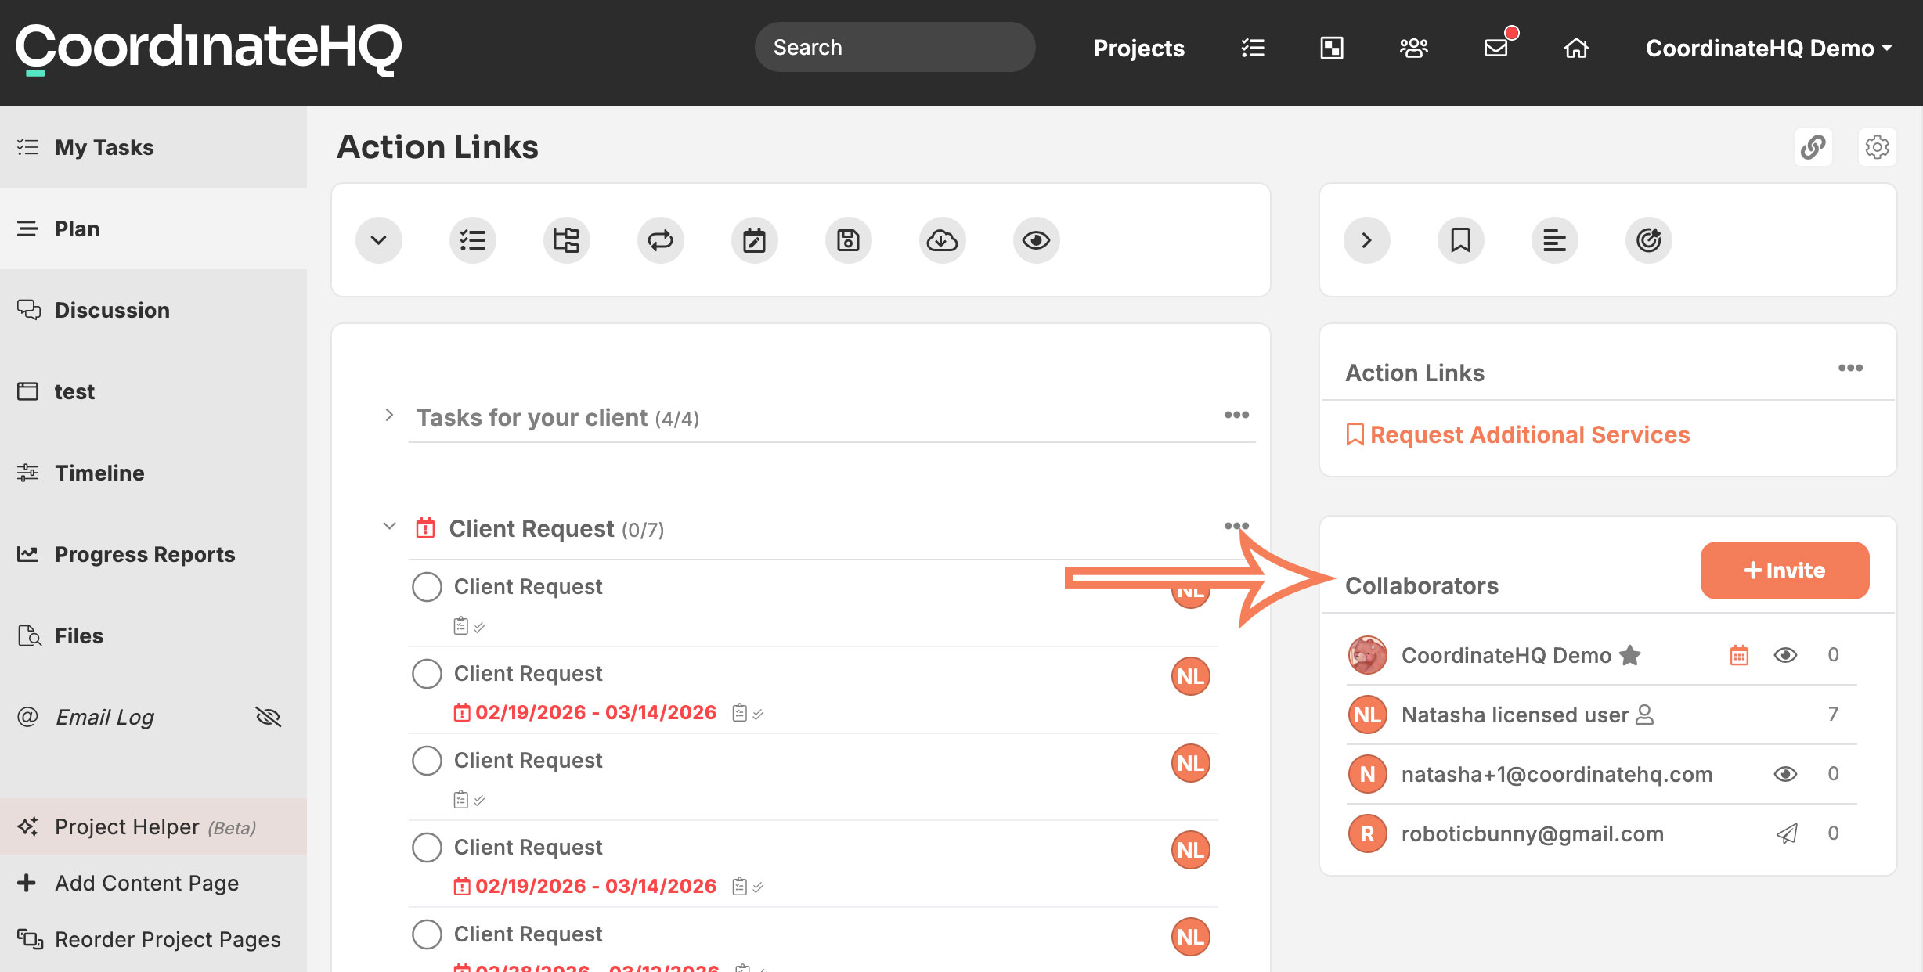The width and height of the screenshot is (1923, 972).
Task: Open Projects in top navigation
Action: [1139, 48]
